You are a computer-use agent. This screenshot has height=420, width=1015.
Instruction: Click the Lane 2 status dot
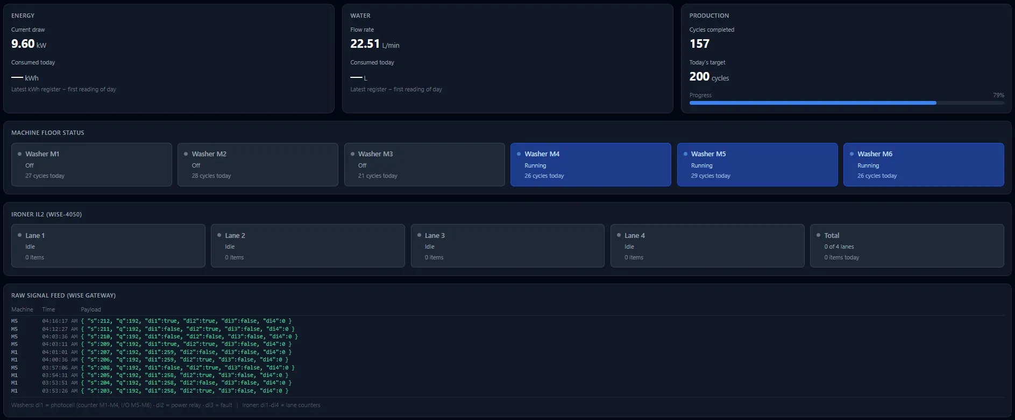tap(219, 235)
